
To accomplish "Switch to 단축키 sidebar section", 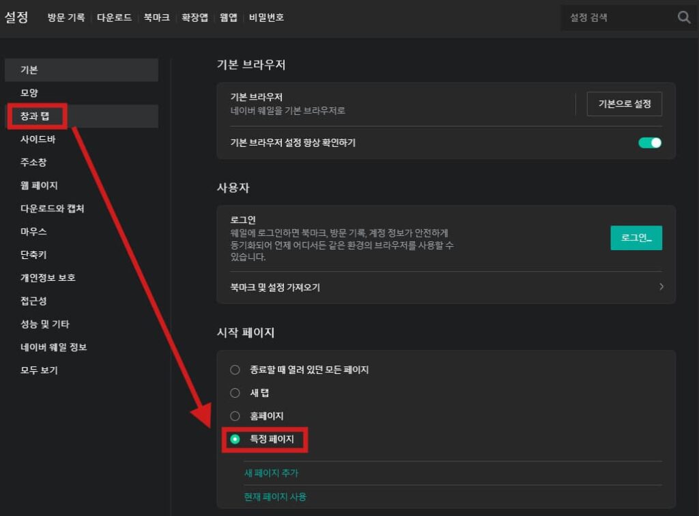I will tap(33, 255).
